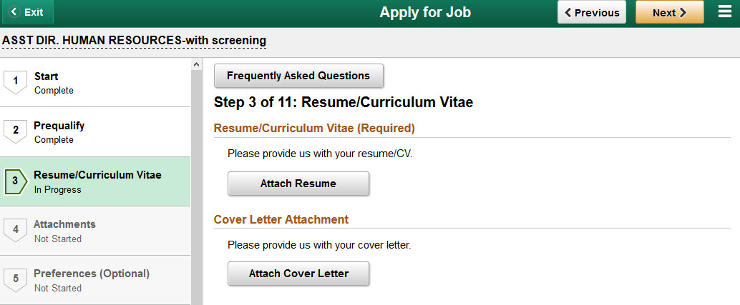Click the sidebar scroll up arrow
The image size is (740, 305).
pos(196,64)
